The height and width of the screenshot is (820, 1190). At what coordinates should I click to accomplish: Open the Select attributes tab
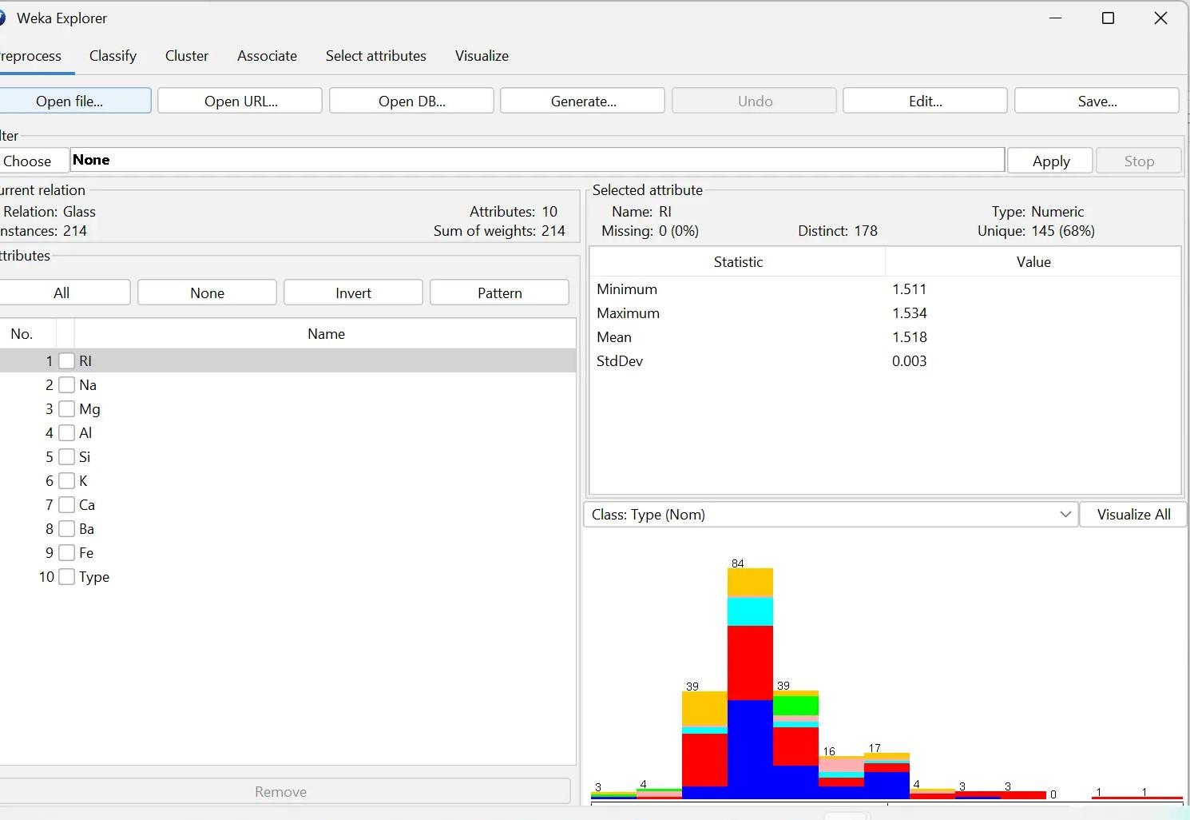coord(375,55)
